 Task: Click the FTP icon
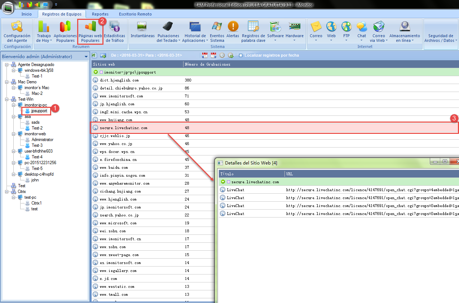pyautogui.click(x=347, y=26)
